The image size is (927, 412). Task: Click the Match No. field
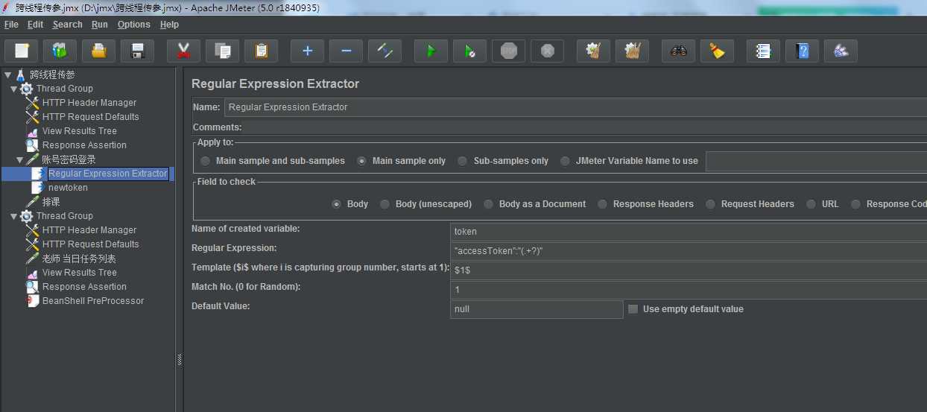pyautogui.click(x=689, y=289)
